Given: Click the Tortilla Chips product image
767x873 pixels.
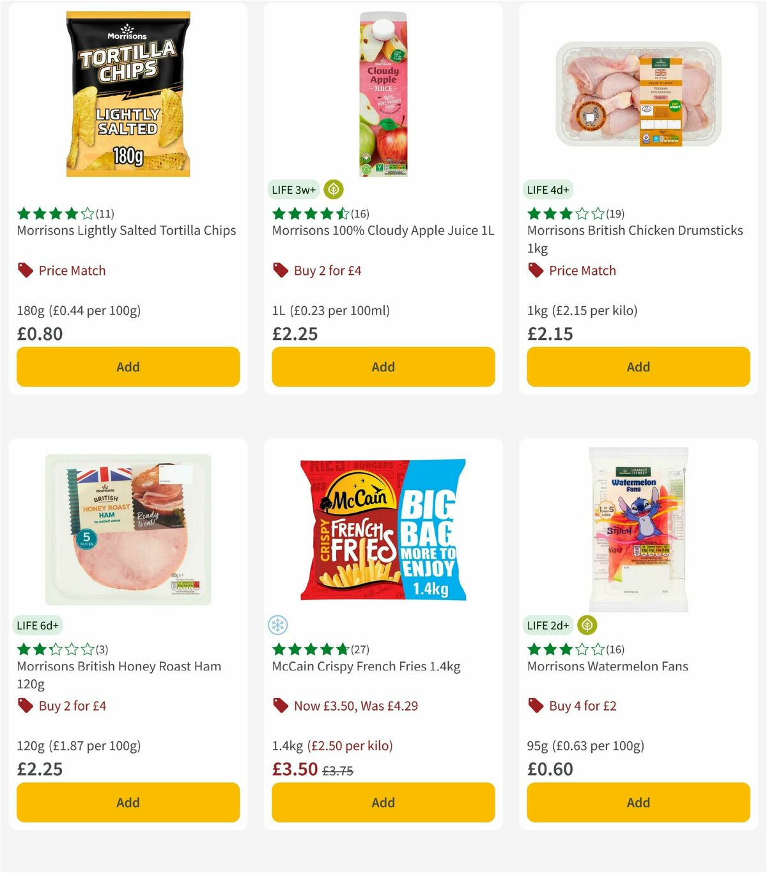Looking at the screenshot, I should click(x=126, y=93).
